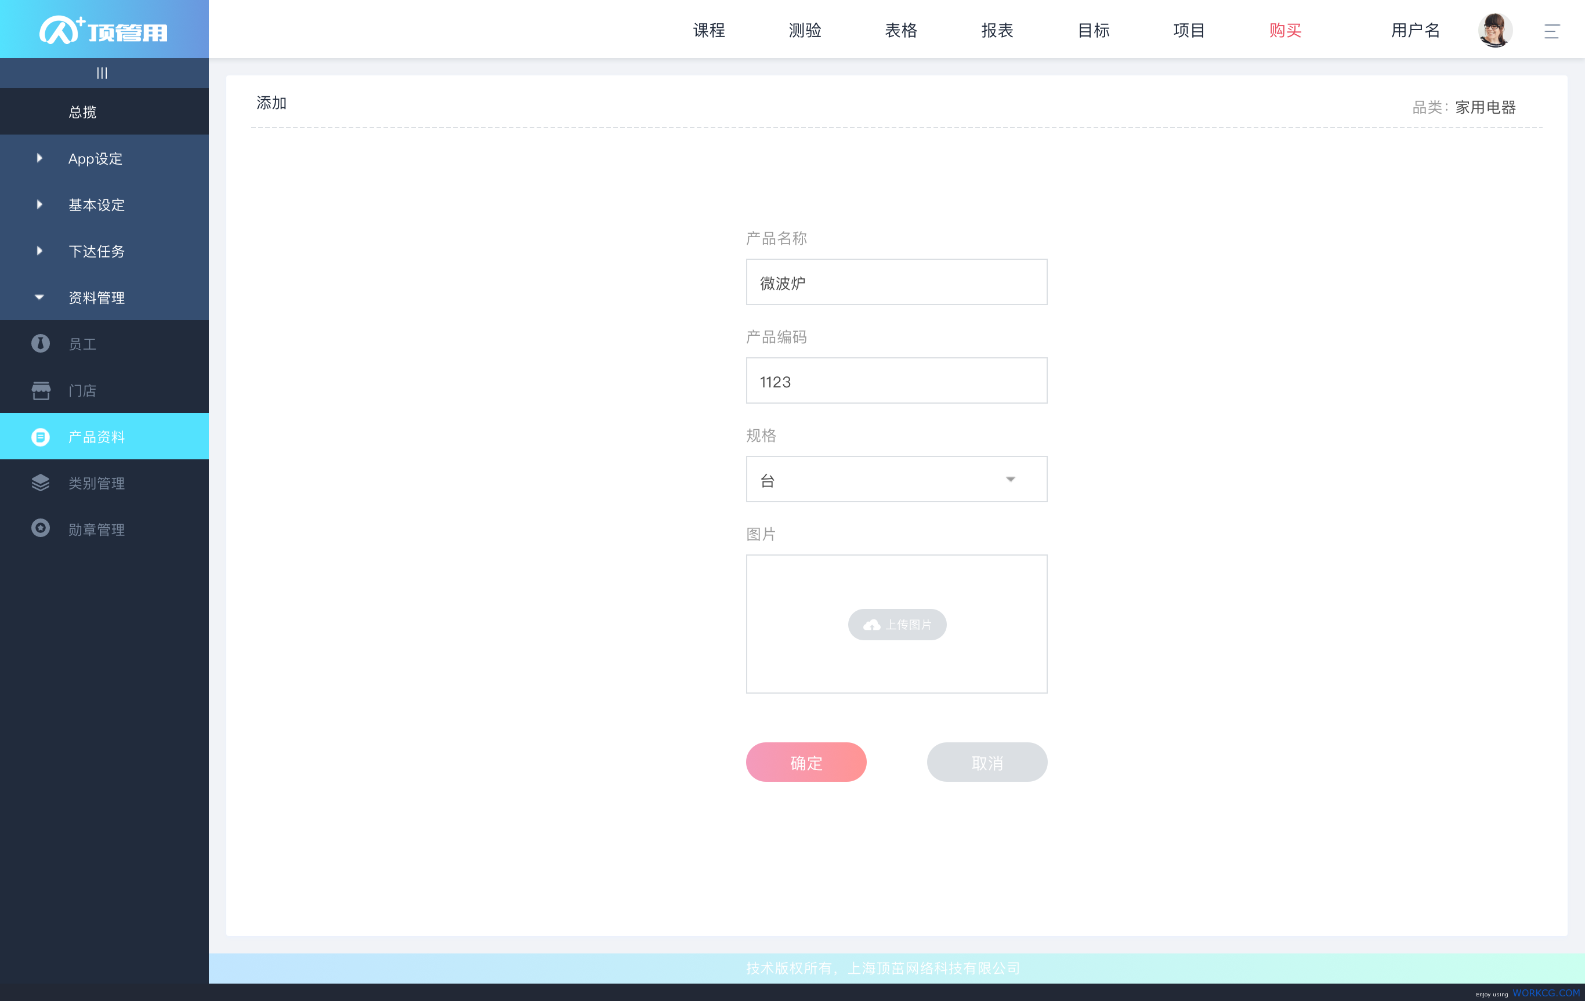The width and height of the screenshot is (1585, 1001).
Task: Click the 图片 label
Action: (x=761, y=534)
